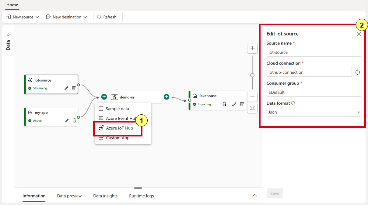
Task: Switch to the Data preview tab
Action: click(69, 196)
